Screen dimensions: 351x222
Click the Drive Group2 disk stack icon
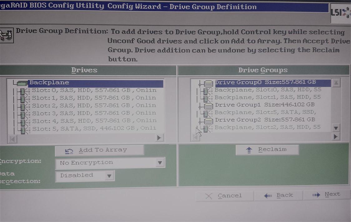point(208,121)
